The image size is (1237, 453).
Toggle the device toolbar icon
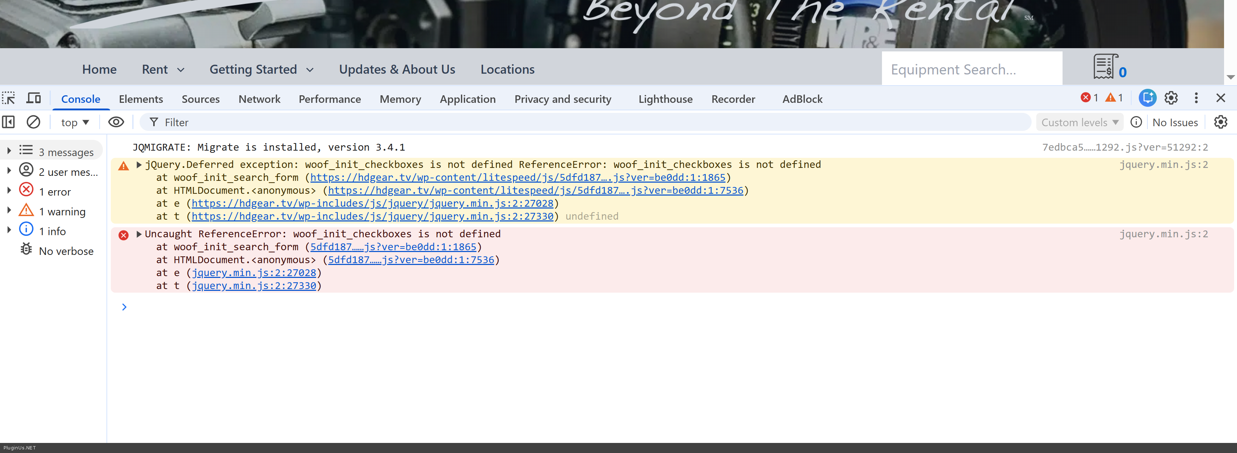(33, 99)
